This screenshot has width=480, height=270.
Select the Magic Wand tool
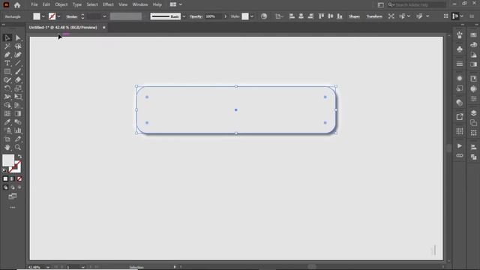(x=7, y=46)
